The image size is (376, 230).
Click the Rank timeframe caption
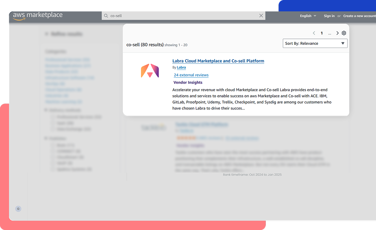pyautogui.click(x=252, y=175)
